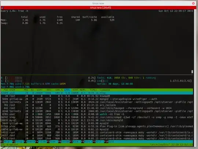The width and height of the screenshot is (198, 149).
Task: Activate F3 Search in htop
Action: (x=29, y=142)
